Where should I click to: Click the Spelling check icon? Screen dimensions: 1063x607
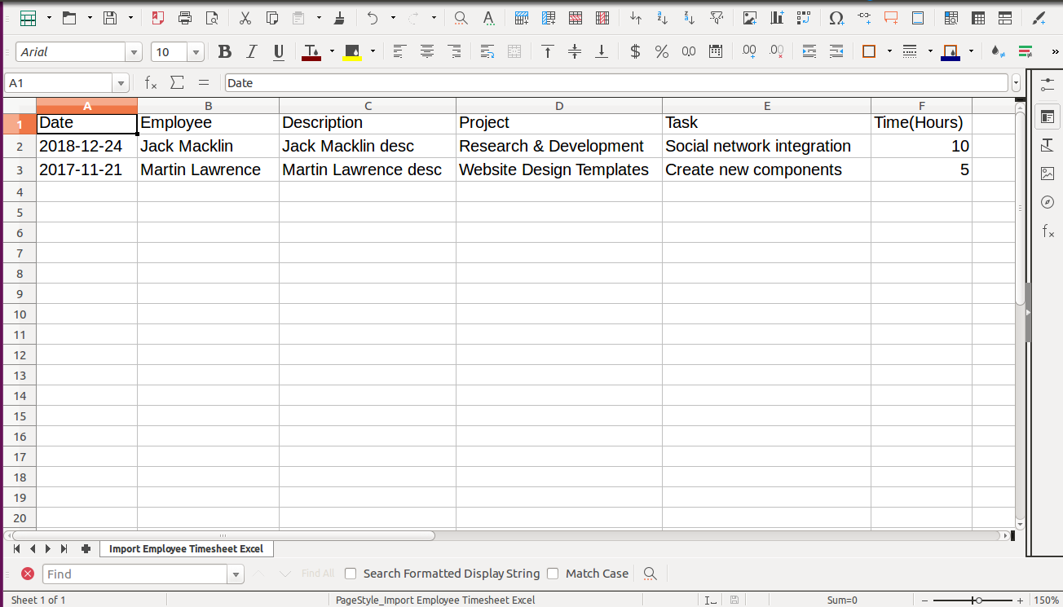pos(487,18)
